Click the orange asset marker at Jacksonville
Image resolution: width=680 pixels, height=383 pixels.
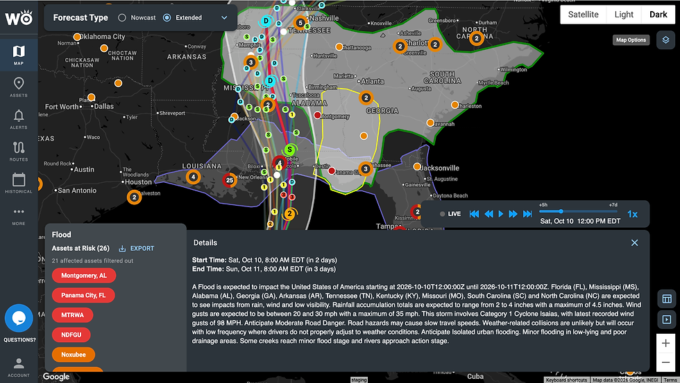(417, 167)
